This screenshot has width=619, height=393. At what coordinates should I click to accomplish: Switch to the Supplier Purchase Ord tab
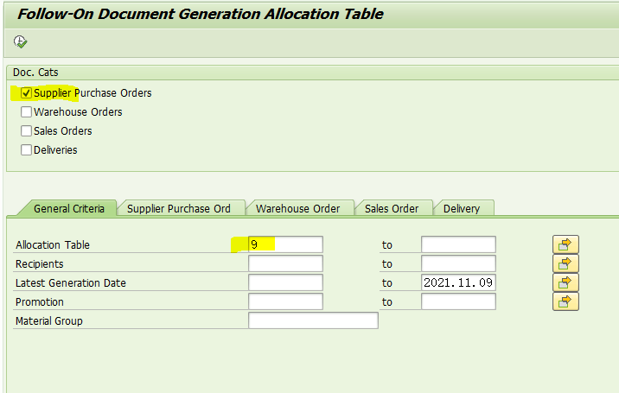click(x=179, y=208)
